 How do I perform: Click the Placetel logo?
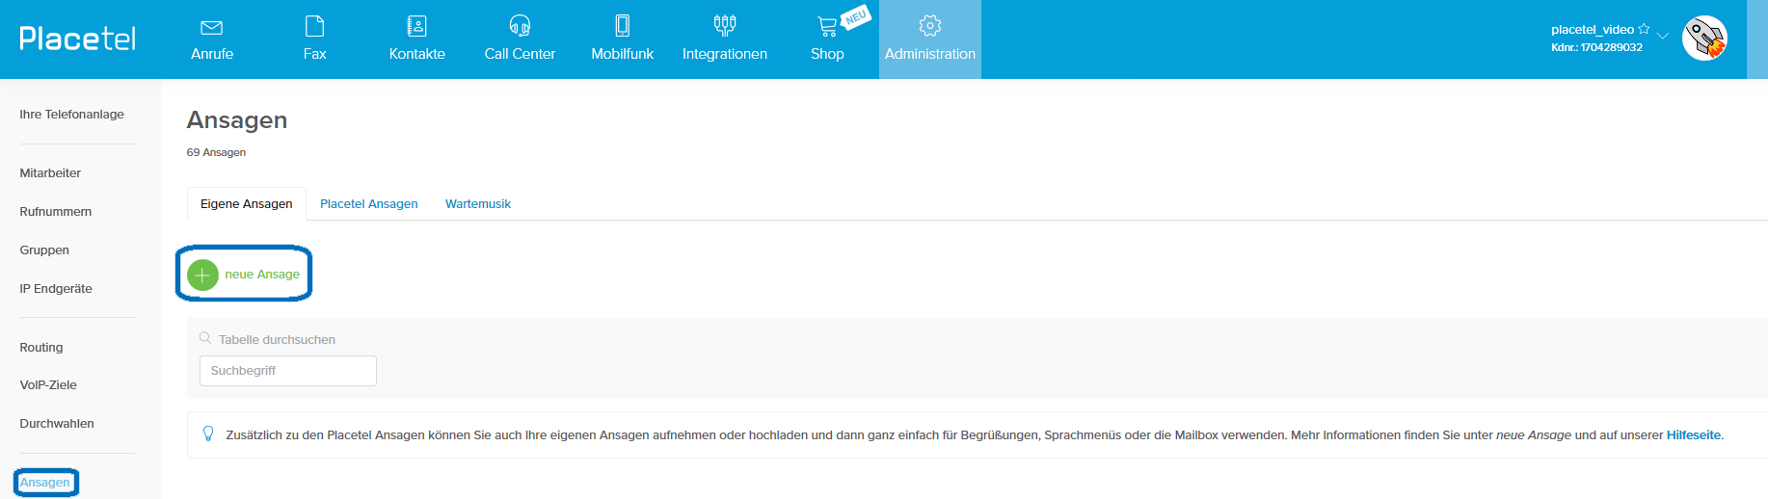(78, 39)
